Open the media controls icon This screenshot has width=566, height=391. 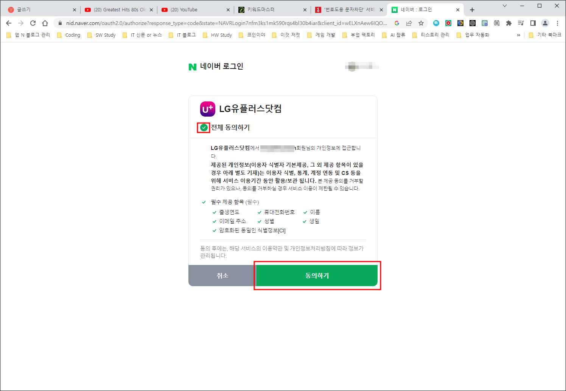pyautogui.click(x=521, y=23)
